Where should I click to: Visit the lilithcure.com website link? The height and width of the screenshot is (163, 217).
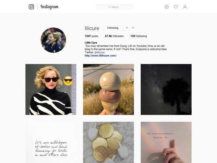100,56
